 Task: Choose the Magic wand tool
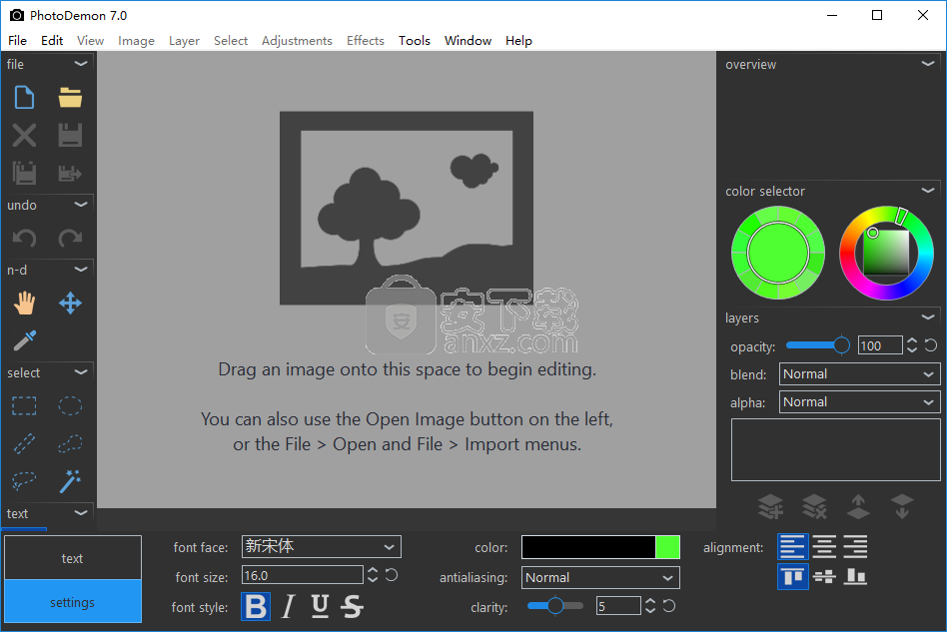click(70, 481)
